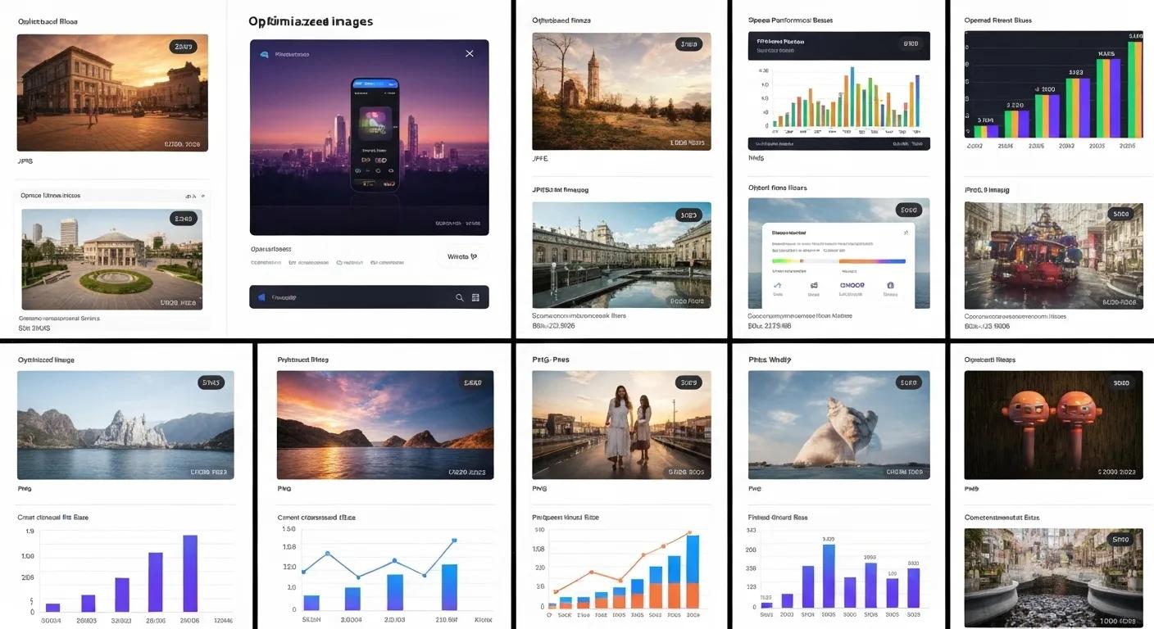Close the city skyline phone preview panel

(469, 53)
